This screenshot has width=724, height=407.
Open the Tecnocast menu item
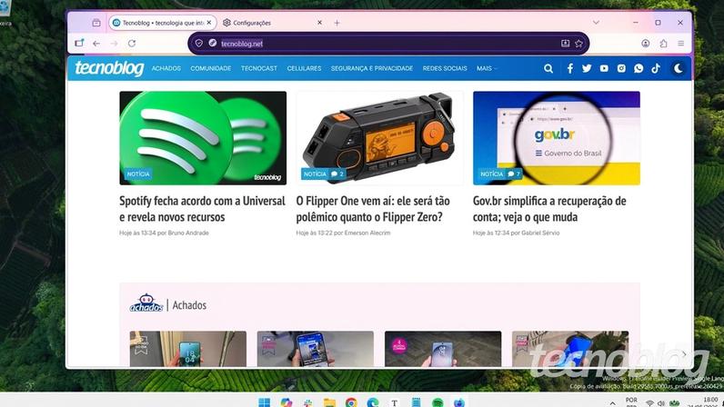259,68
